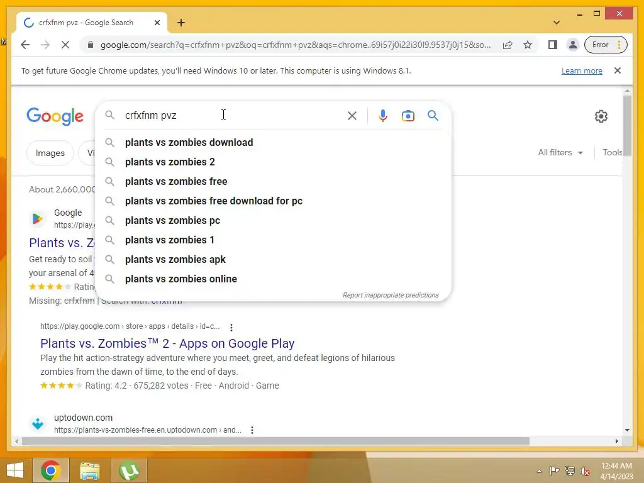Click Report inappropriate predictions

391,295
